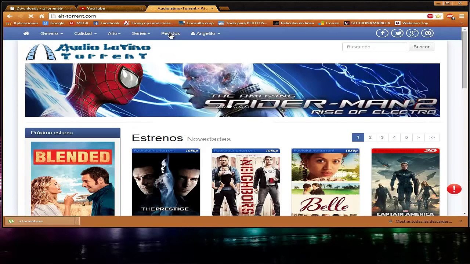Open the Aplicaciones bookmark
The height and width of the screenshot is (264, 470).
coord(22,23)
